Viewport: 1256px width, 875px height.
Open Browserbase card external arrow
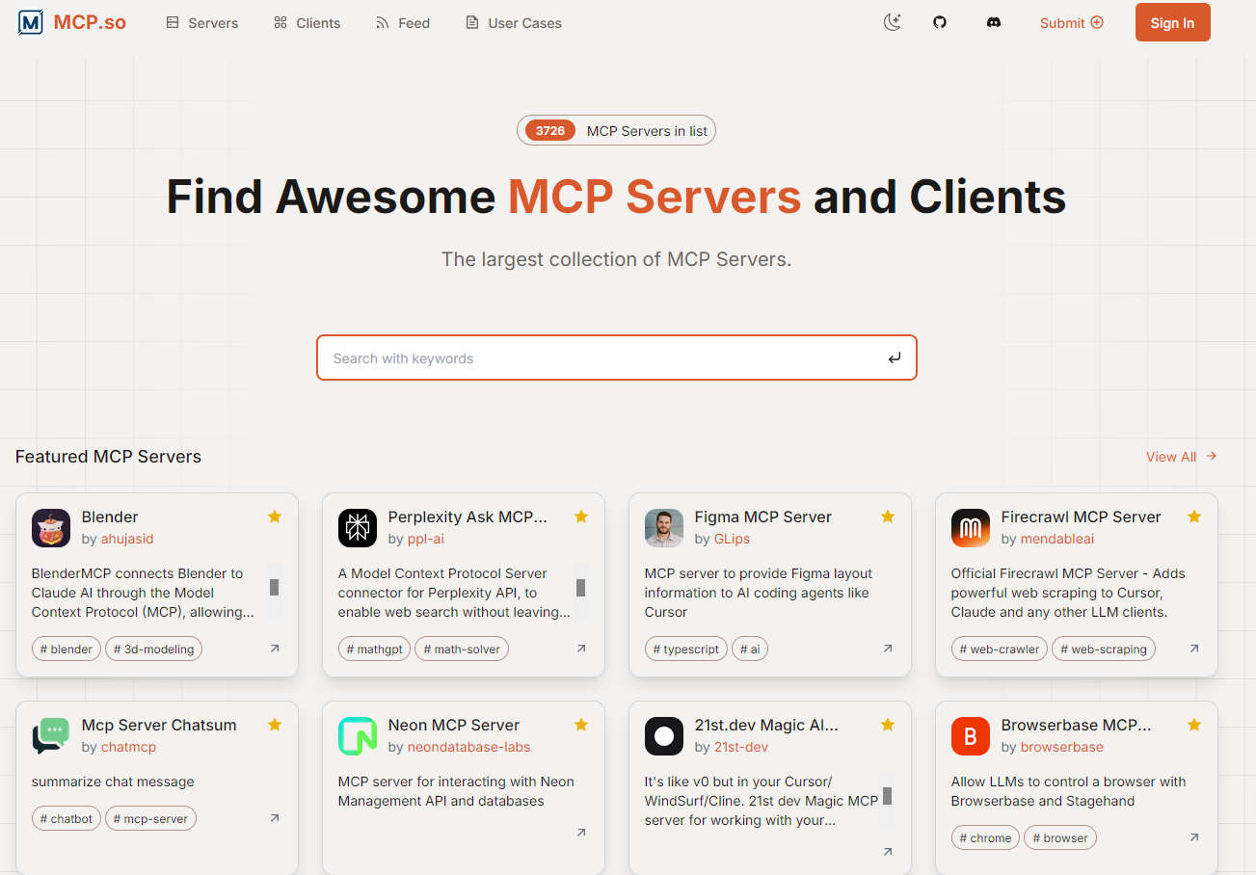(x=1194, y=837)
